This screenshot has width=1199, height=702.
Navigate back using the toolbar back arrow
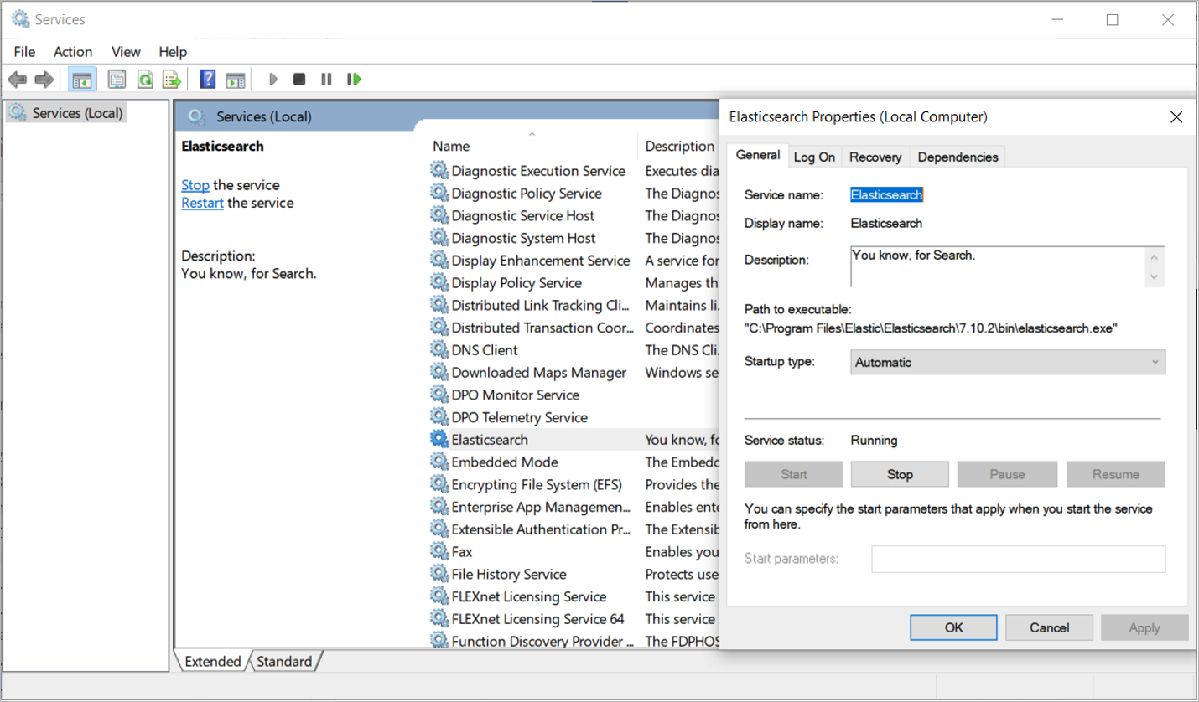click(17, 79)
